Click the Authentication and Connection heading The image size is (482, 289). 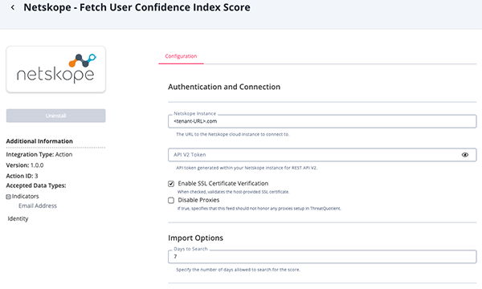point(224,87)
